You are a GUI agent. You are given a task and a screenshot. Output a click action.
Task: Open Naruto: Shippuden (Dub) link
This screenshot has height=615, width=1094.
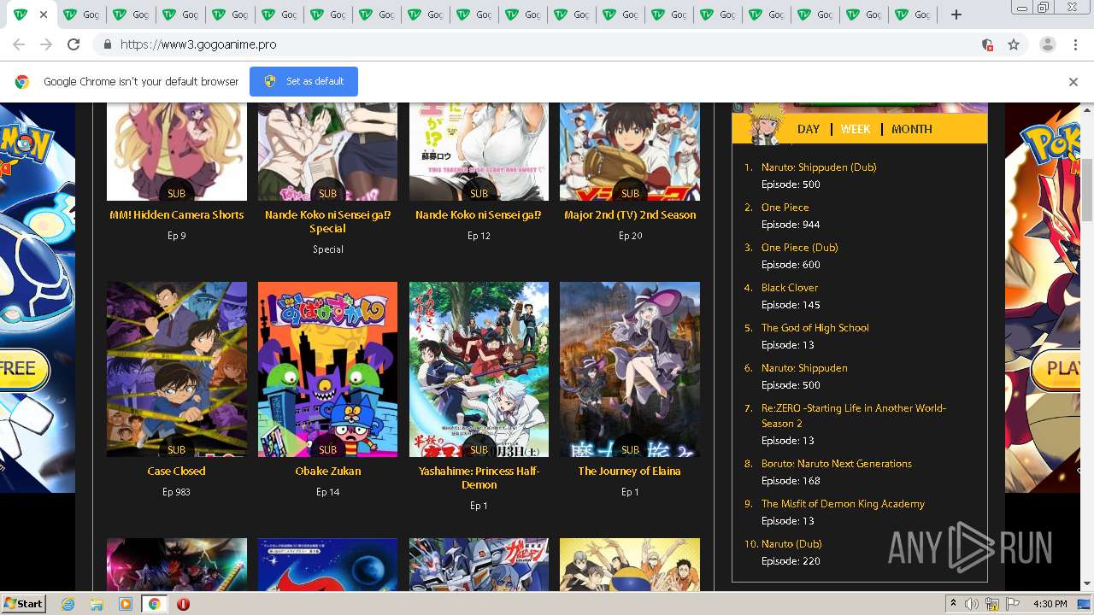pos(819,167)
